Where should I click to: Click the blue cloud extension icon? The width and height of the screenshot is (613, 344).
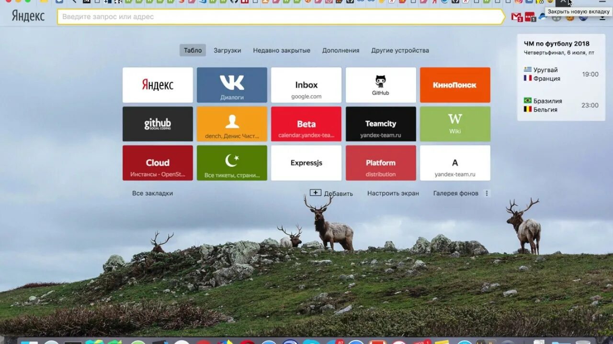point(542,17)
